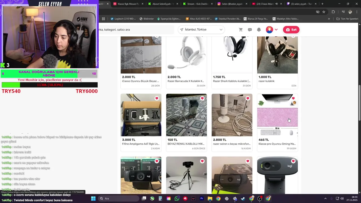Toggle heart on Logi grey webcam listing
The height and width of the screenshot is (203, 361).
[x=293, y=161]
